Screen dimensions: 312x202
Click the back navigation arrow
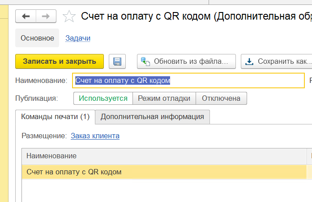[x=26, y=16]
